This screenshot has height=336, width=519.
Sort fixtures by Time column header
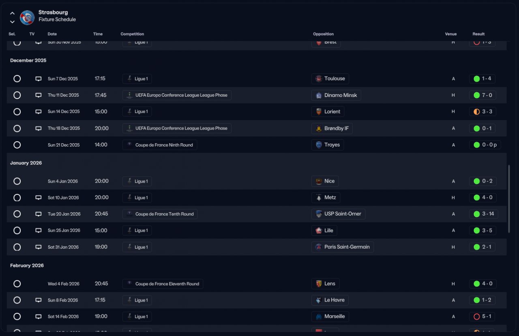[98, 34]
